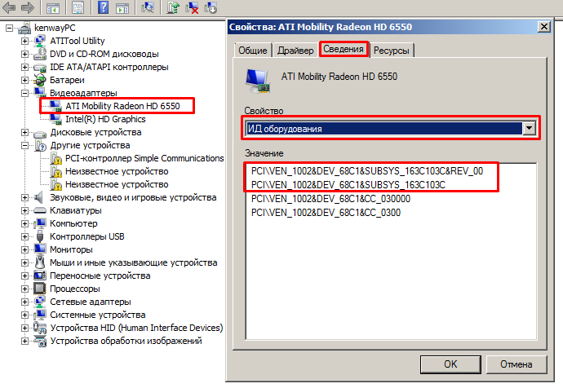Switch to the Ресурсы tab

coord(392,51)
